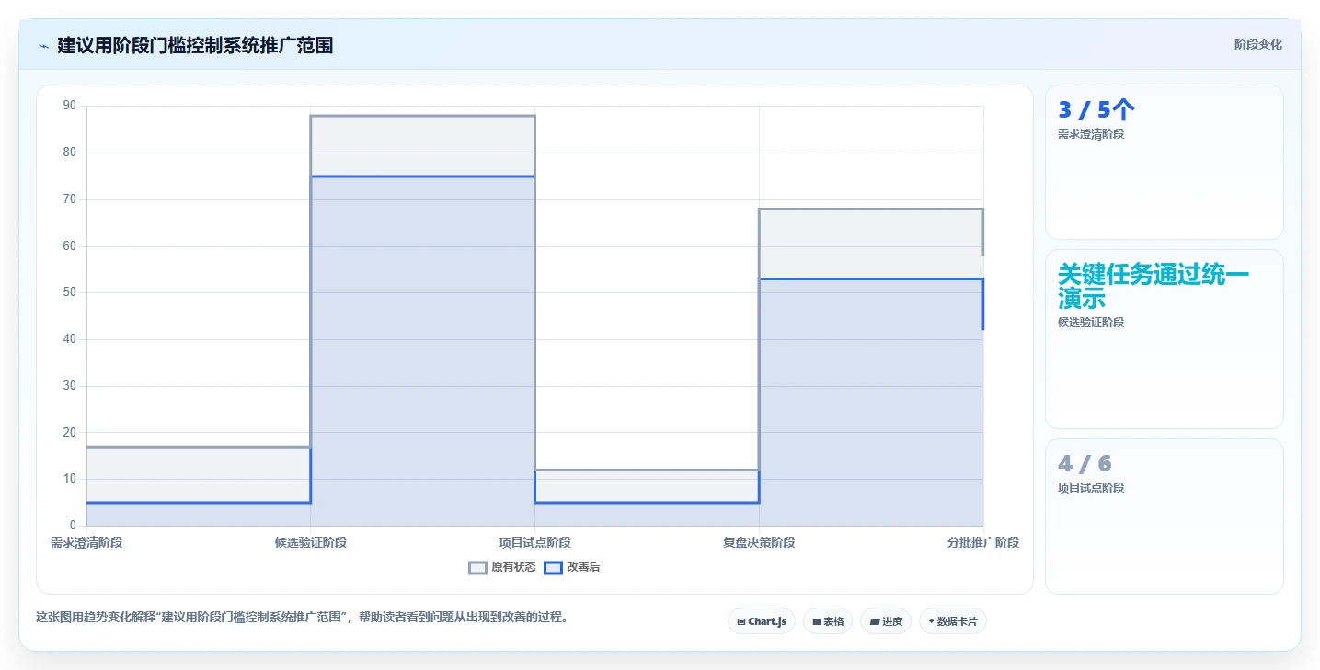Toggle the 改善后 legend item
The width and height of the screenshot is (1320, 670).
572,567
